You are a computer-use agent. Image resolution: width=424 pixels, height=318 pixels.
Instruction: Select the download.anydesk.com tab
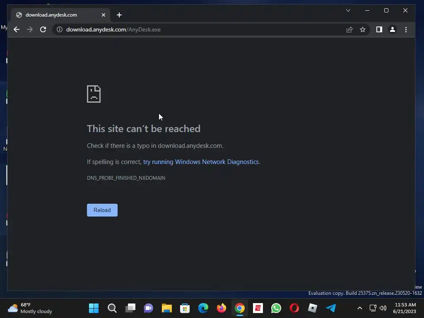pos(60,15)
